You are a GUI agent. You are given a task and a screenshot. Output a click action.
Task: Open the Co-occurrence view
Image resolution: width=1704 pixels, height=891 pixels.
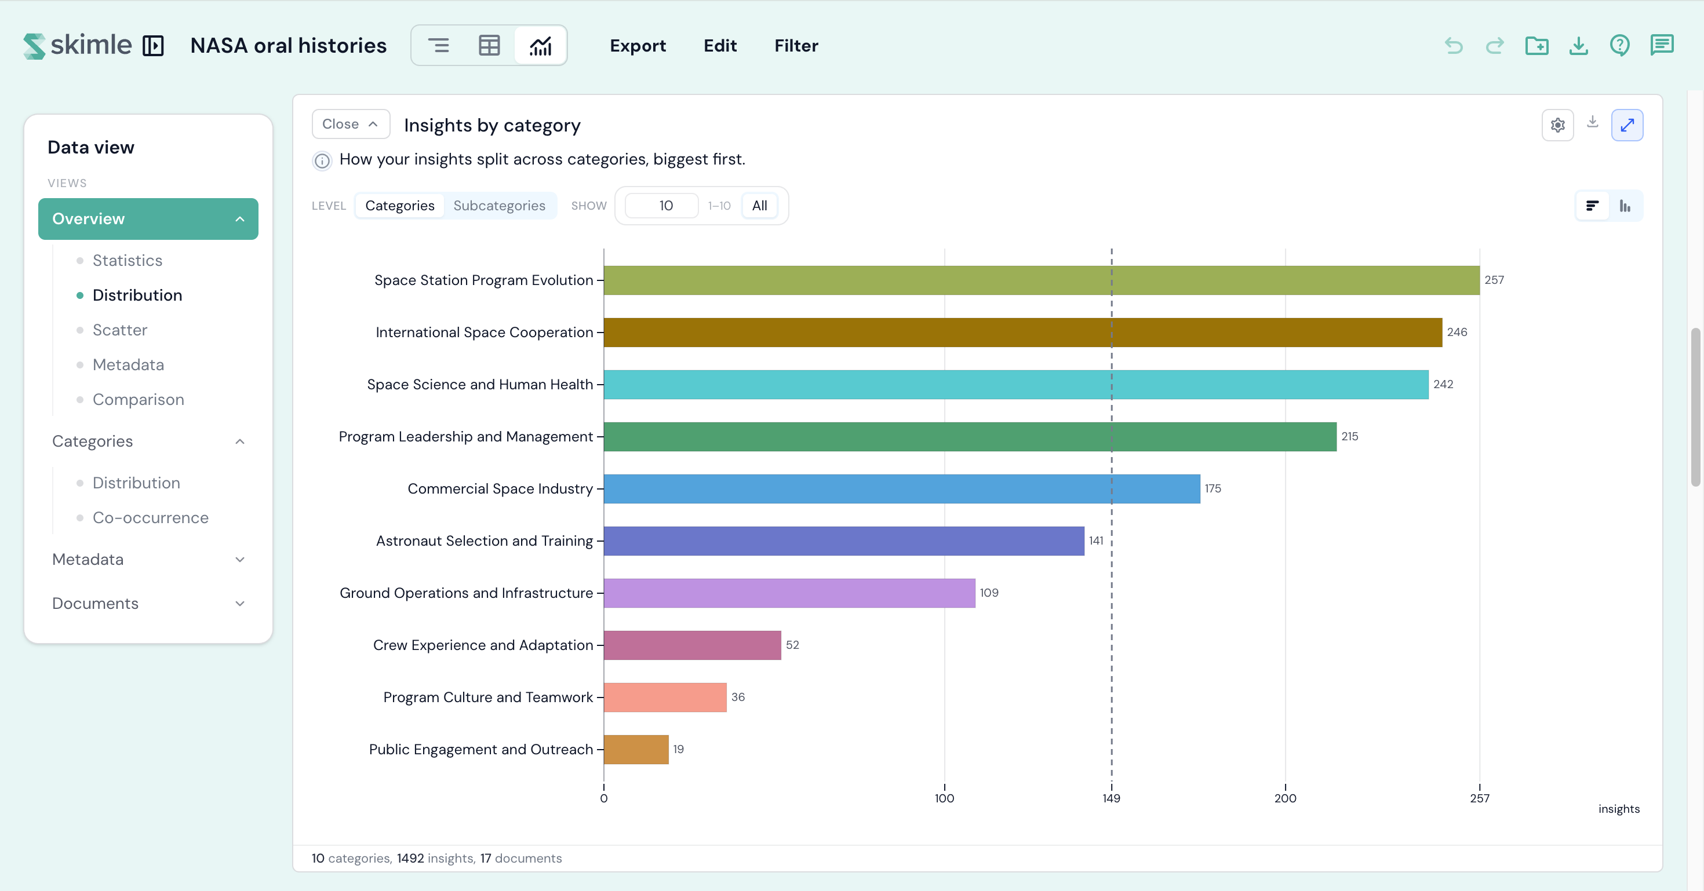point(150,517)
